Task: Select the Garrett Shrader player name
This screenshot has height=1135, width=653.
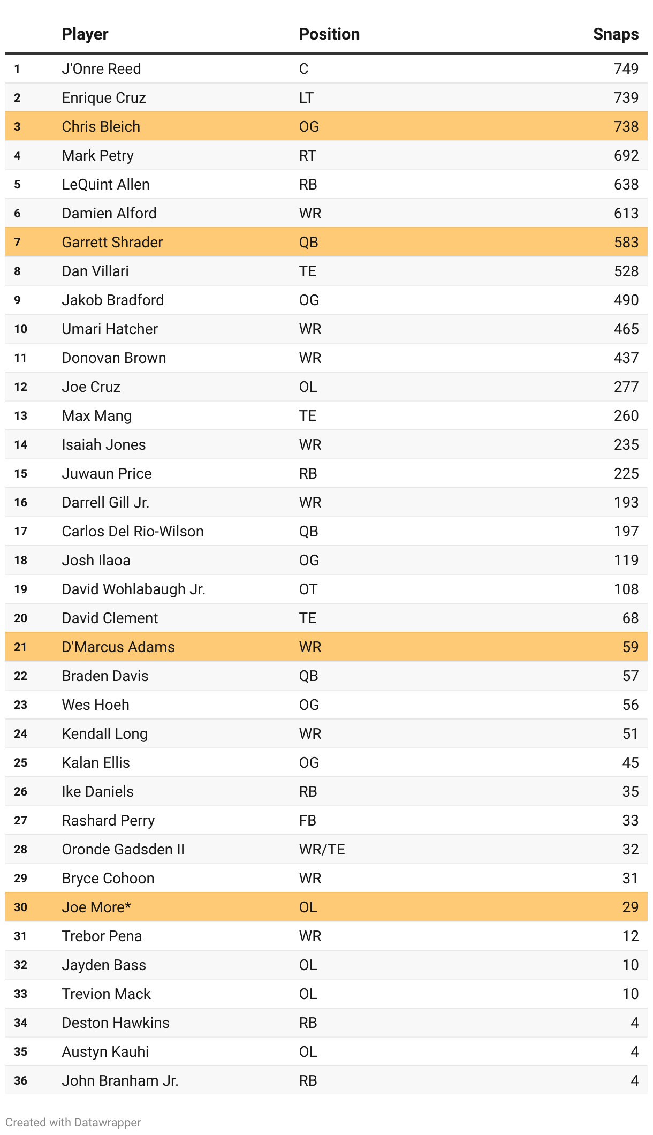Action: coord(112,242)
